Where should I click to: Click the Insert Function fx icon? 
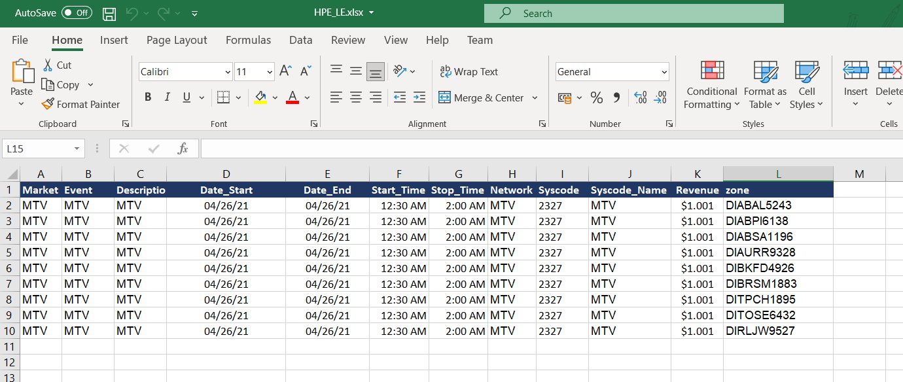[183, 148]
